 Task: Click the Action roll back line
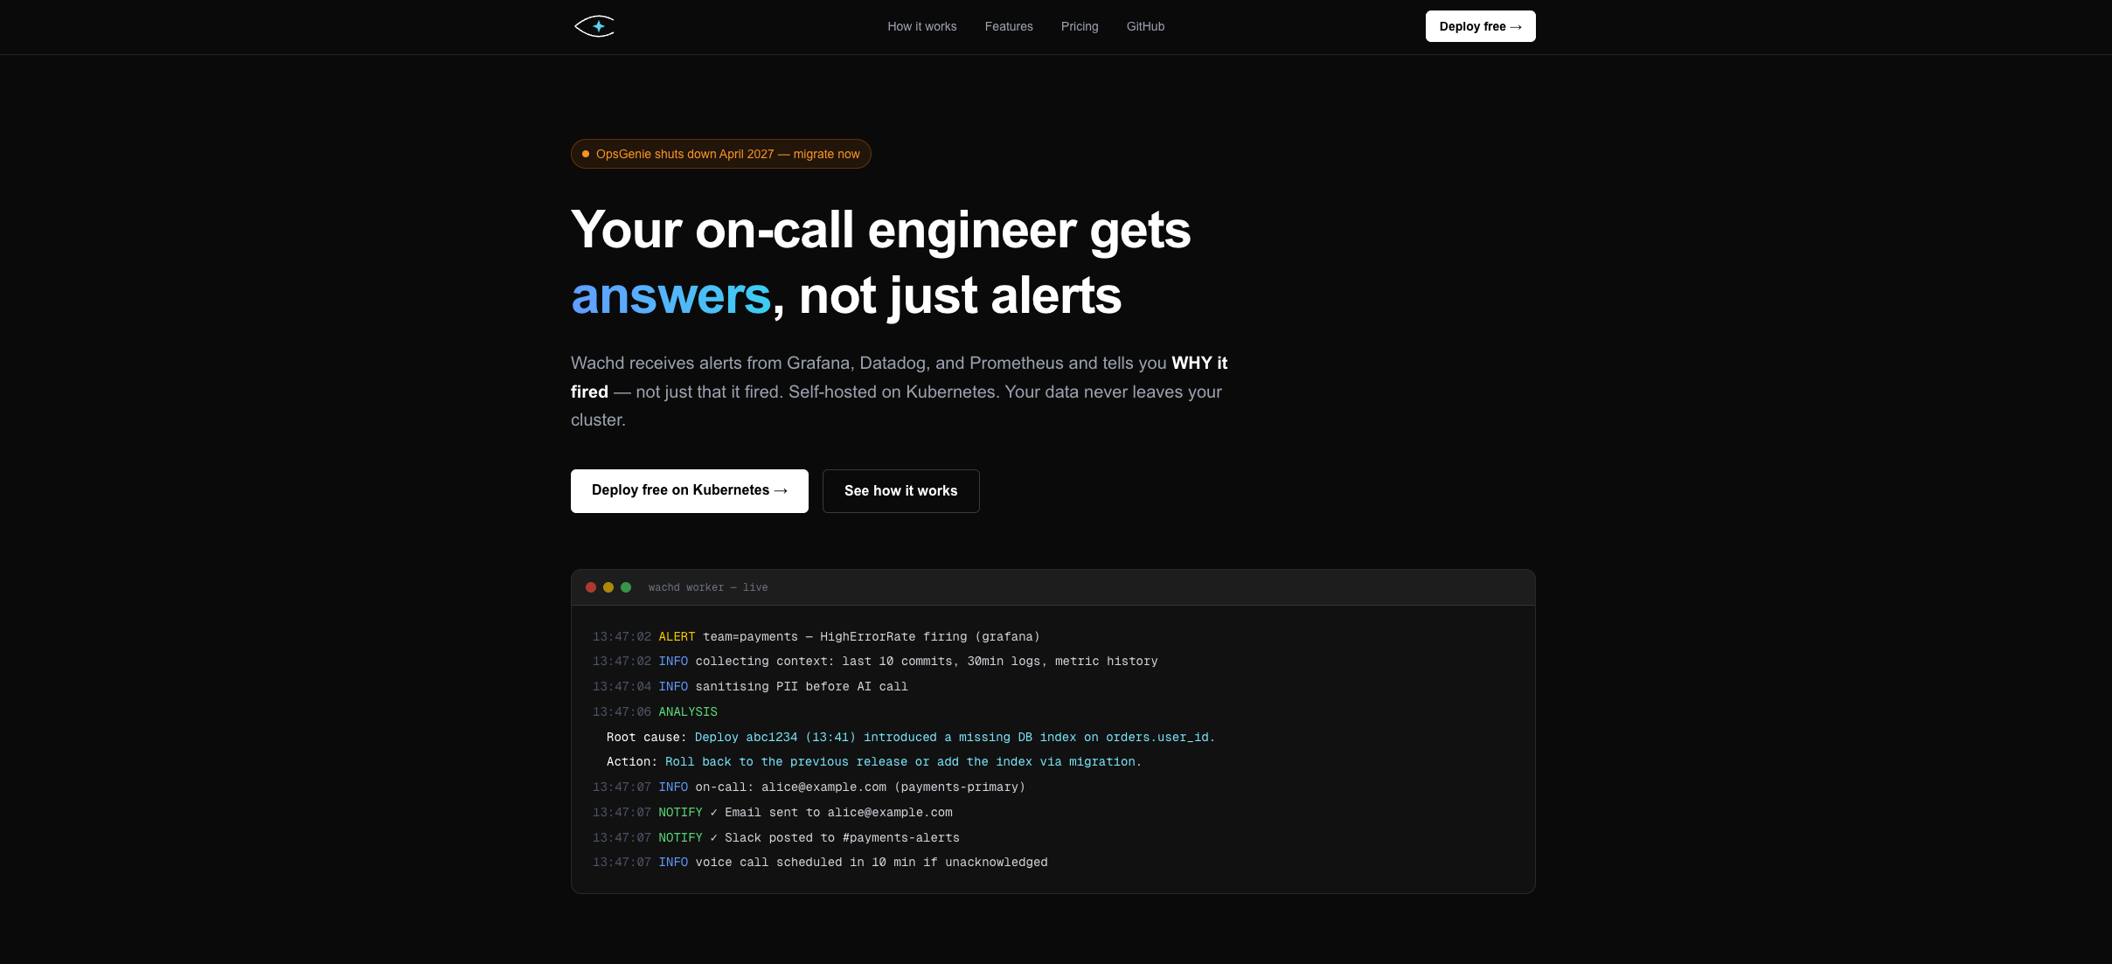[874, 762]
